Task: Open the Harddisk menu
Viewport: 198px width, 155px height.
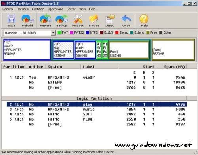Action: 23,9
